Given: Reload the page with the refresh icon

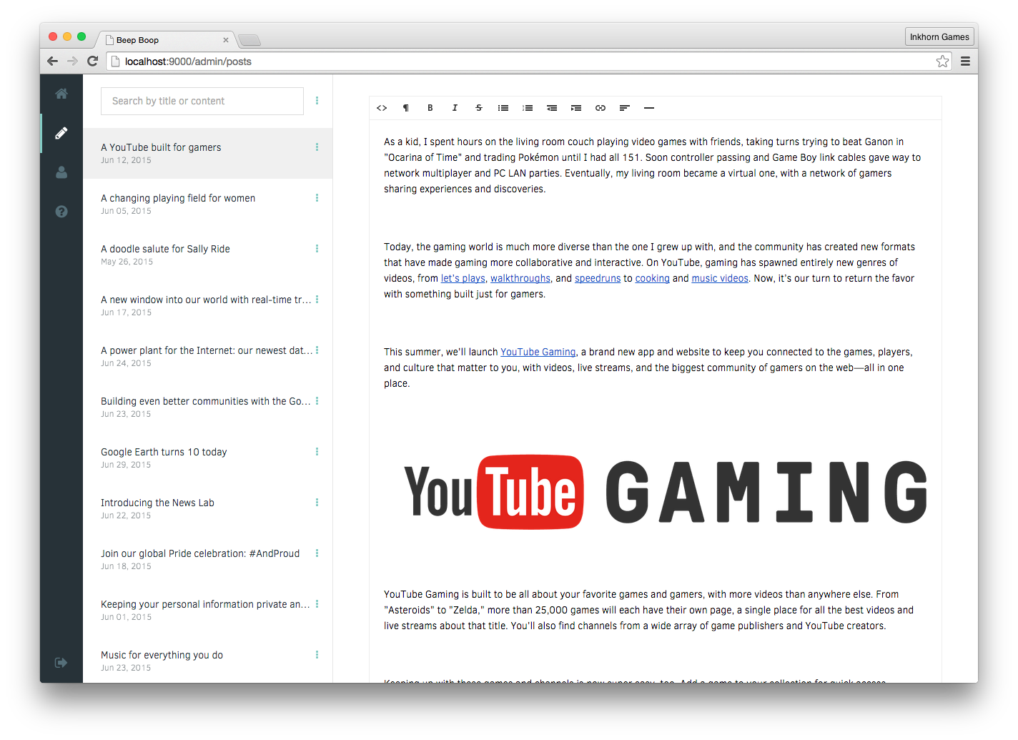Looking at the screenshot, I should 92,61.
